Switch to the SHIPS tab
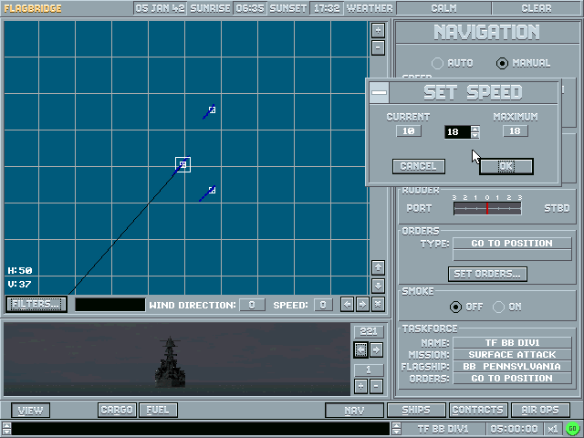Screen dimensions: 584x438 pos(416,411)
